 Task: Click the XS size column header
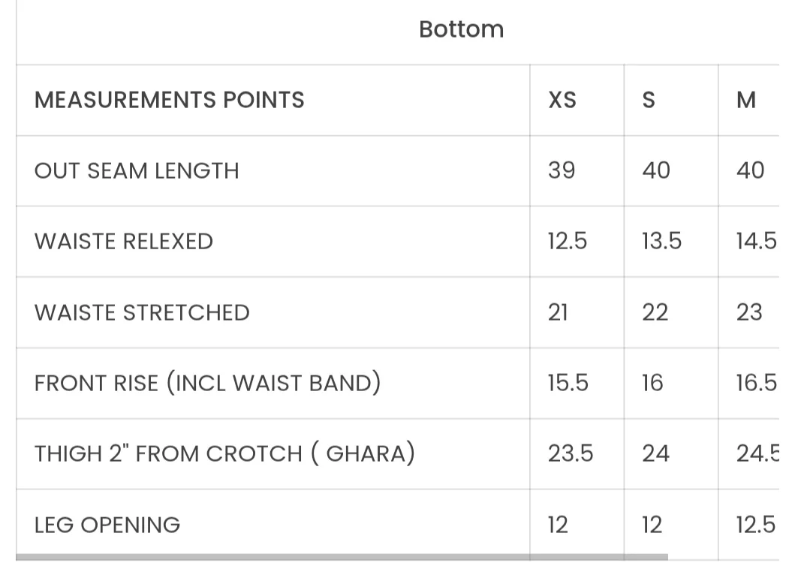click(x=562, y=100)
